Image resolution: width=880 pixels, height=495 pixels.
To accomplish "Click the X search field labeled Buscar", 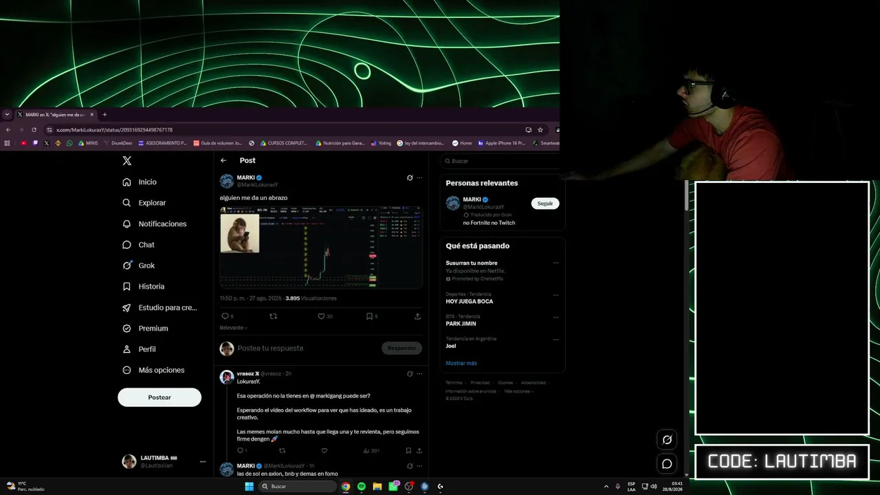I will coord(503,161).
